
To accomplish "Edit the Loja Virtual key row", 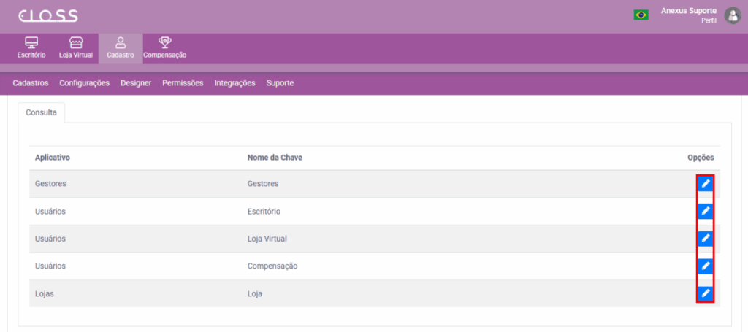I will pyautogui.click(x=705, y=239).
